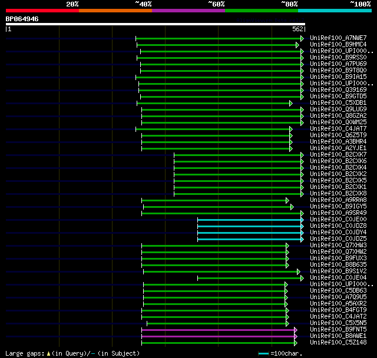Click the UniRef100_A7NWE7 hit label
Image resolution: width=377 pixels, height=358 pixels.
pyautogui.click(x=338, y=38)
